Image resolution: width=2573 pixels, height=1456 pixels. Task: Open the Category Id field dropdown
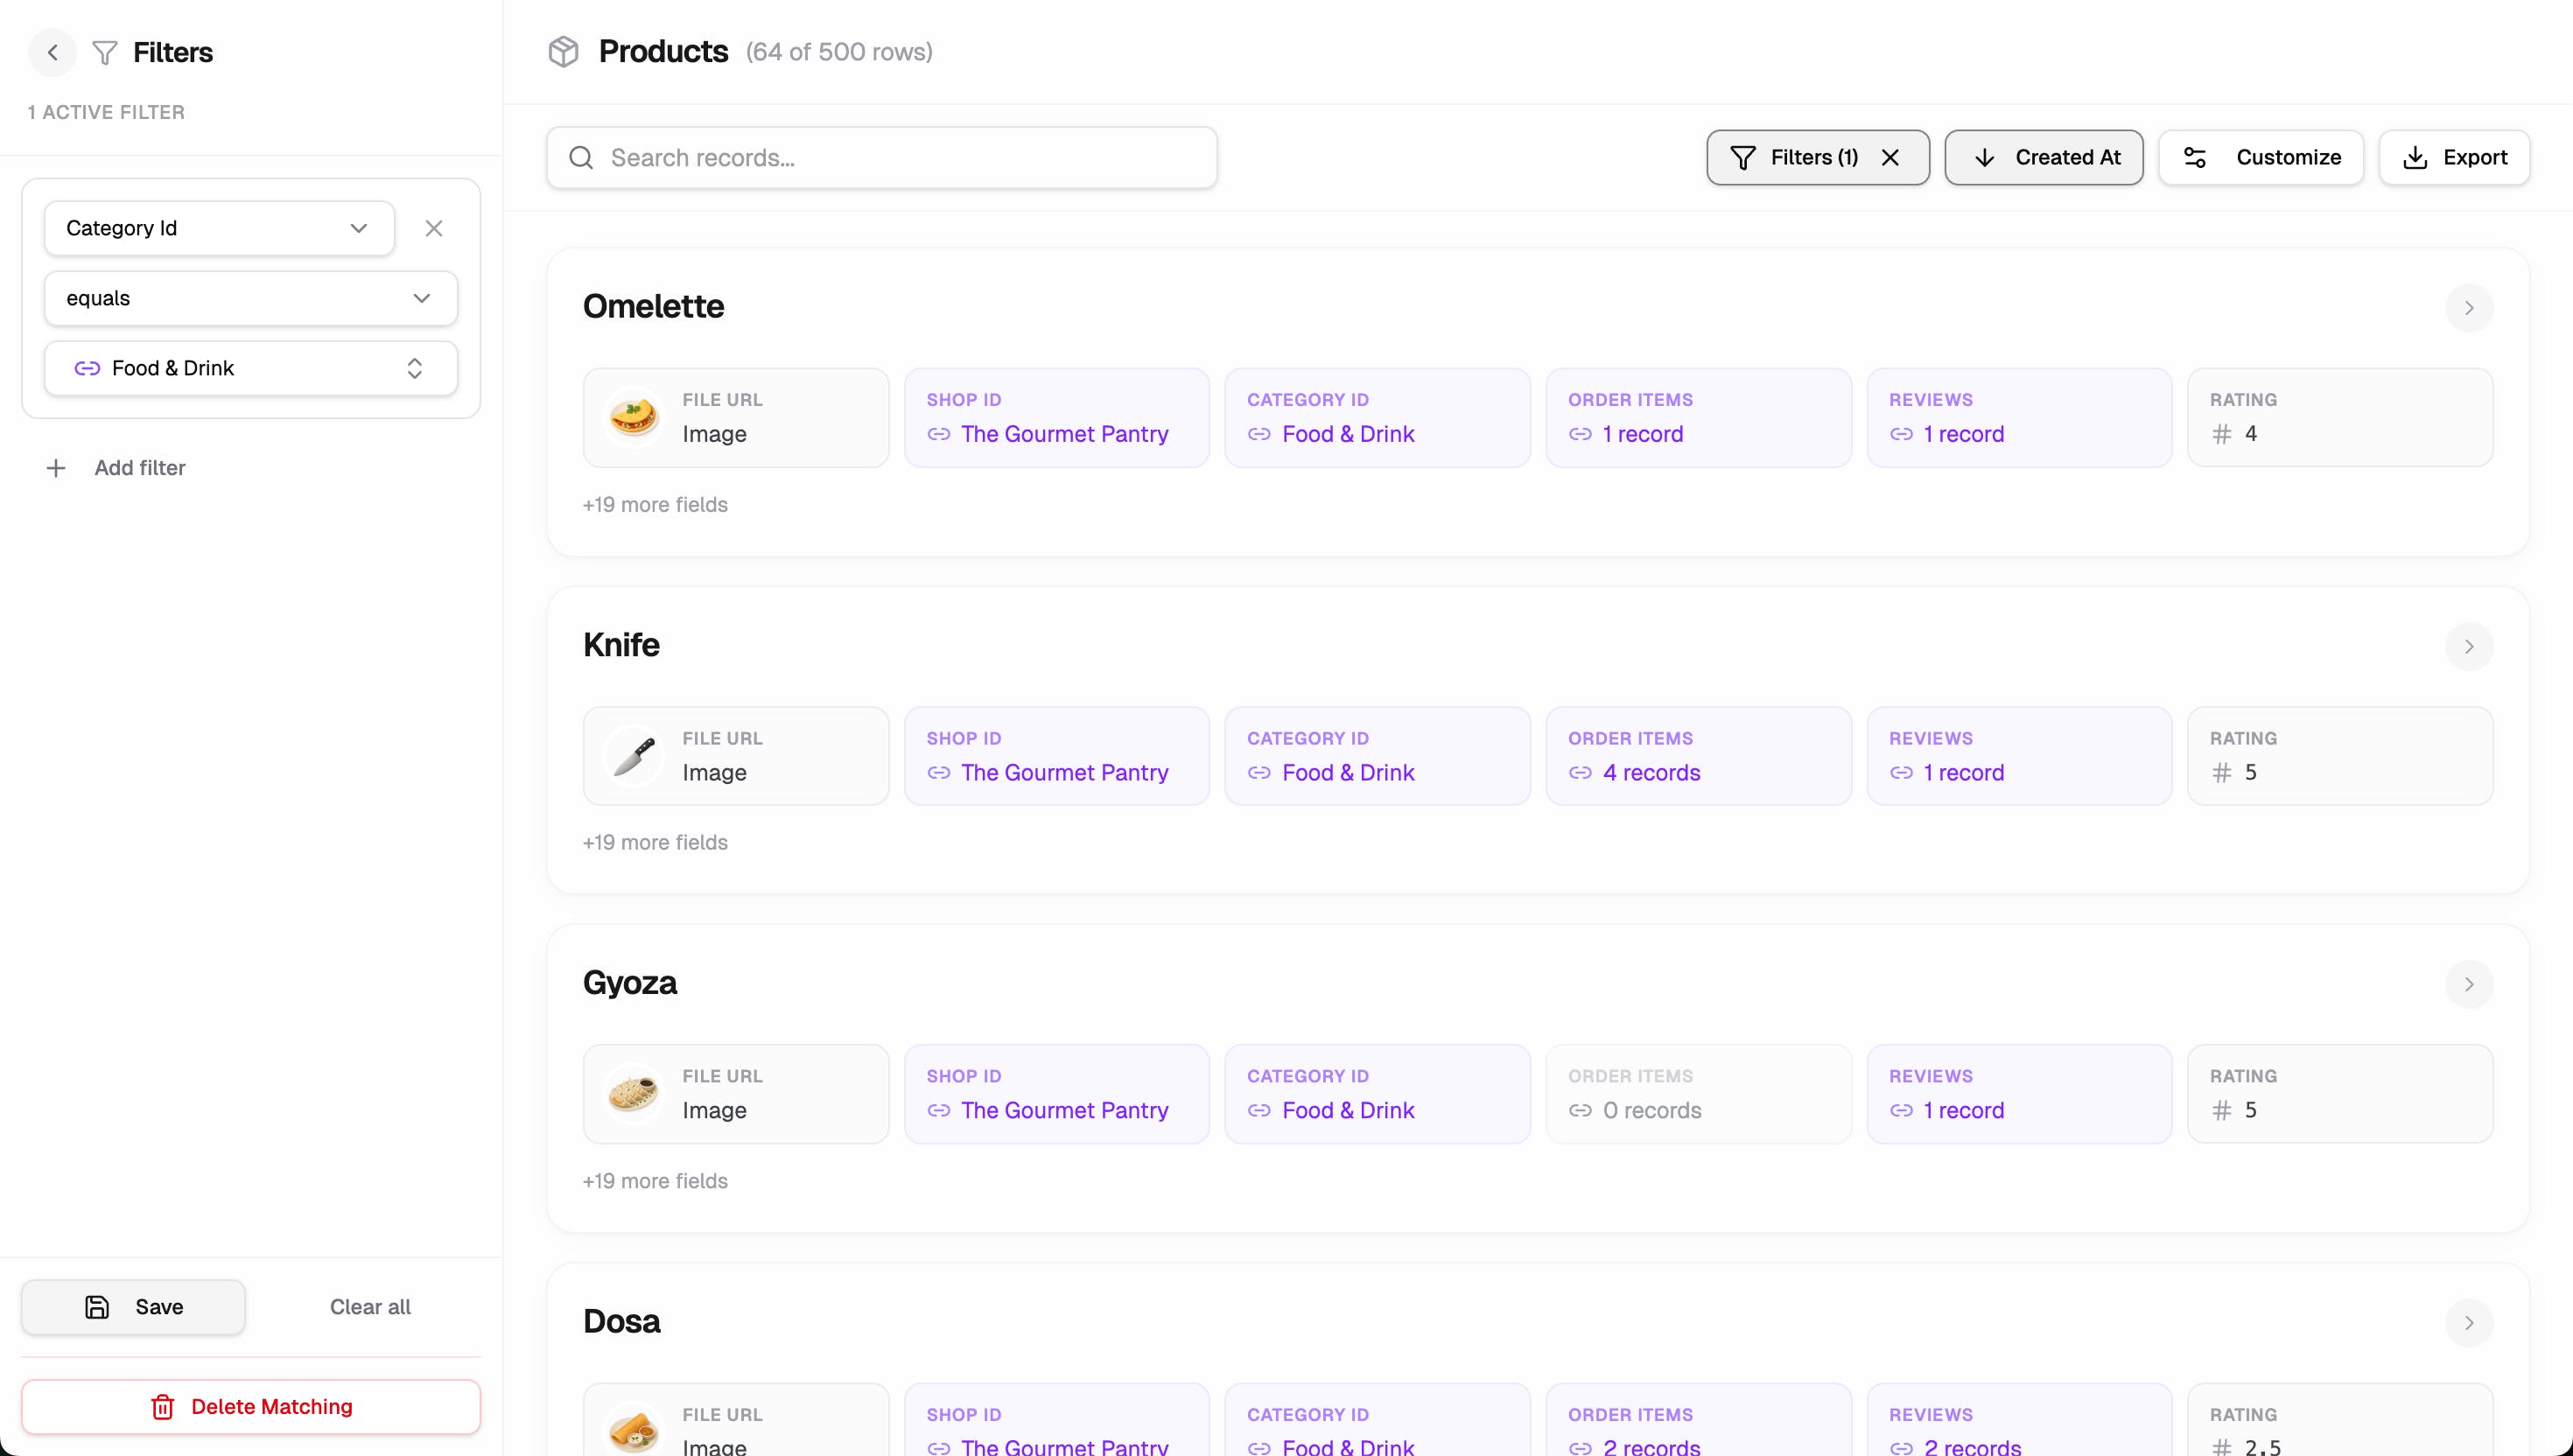219,229
